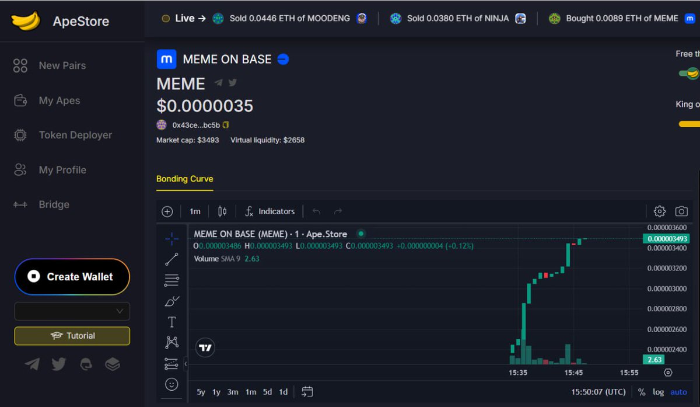This screenshot has height=407, width=700.
Task: Set the chart range to 1d
Action: click(283, 392)
